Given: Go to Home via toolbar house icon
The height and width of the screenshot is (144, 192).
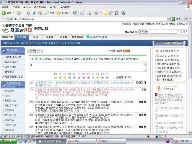Looking at the screenshot, I should [x=39, y=13].
